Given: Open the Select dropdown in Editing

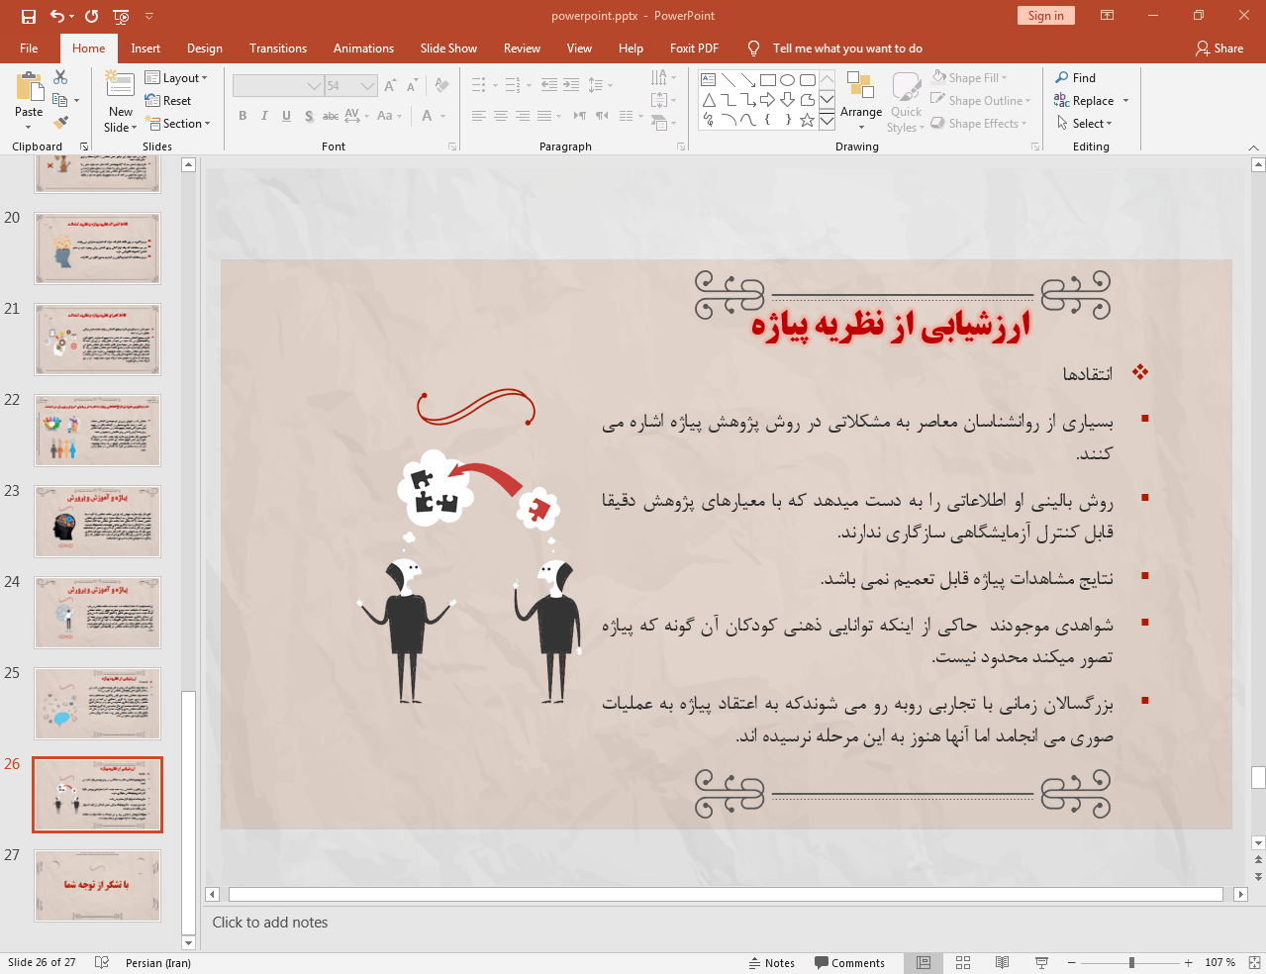Looking at the screenshot, I should tap(1085, 124).
